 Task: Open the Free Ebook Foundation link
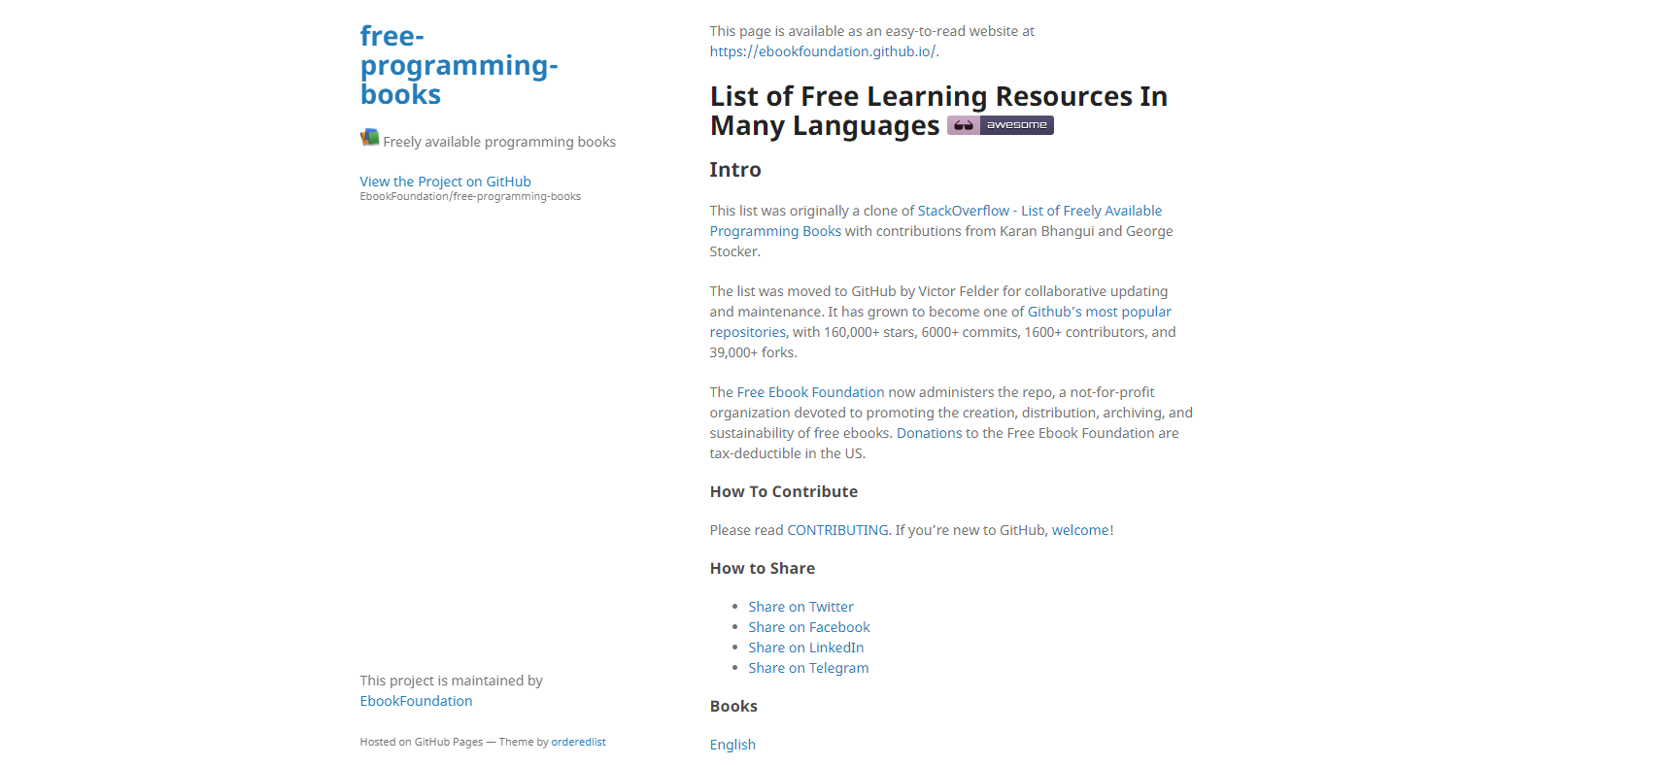tap(810, 392)
